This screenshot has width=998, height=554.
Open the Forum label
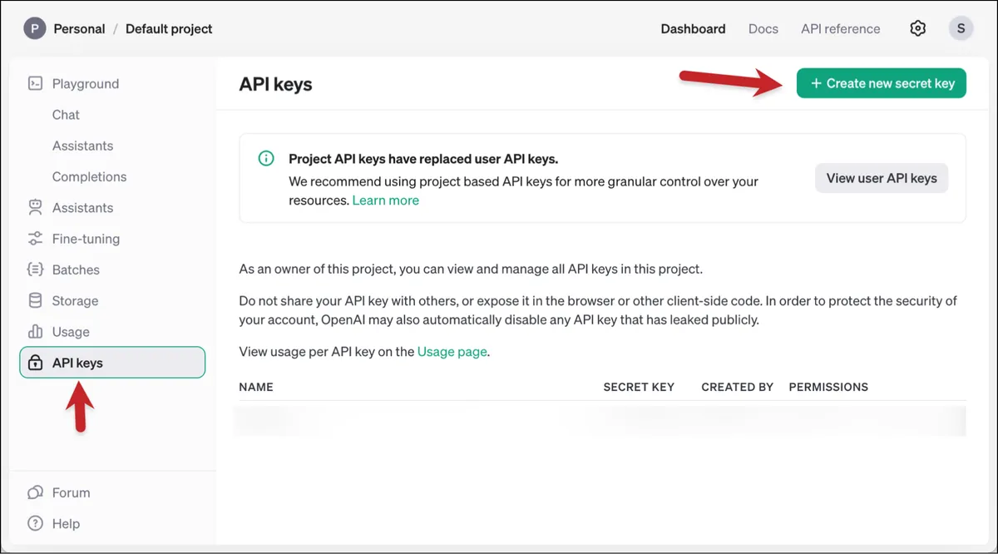[71, 492]
